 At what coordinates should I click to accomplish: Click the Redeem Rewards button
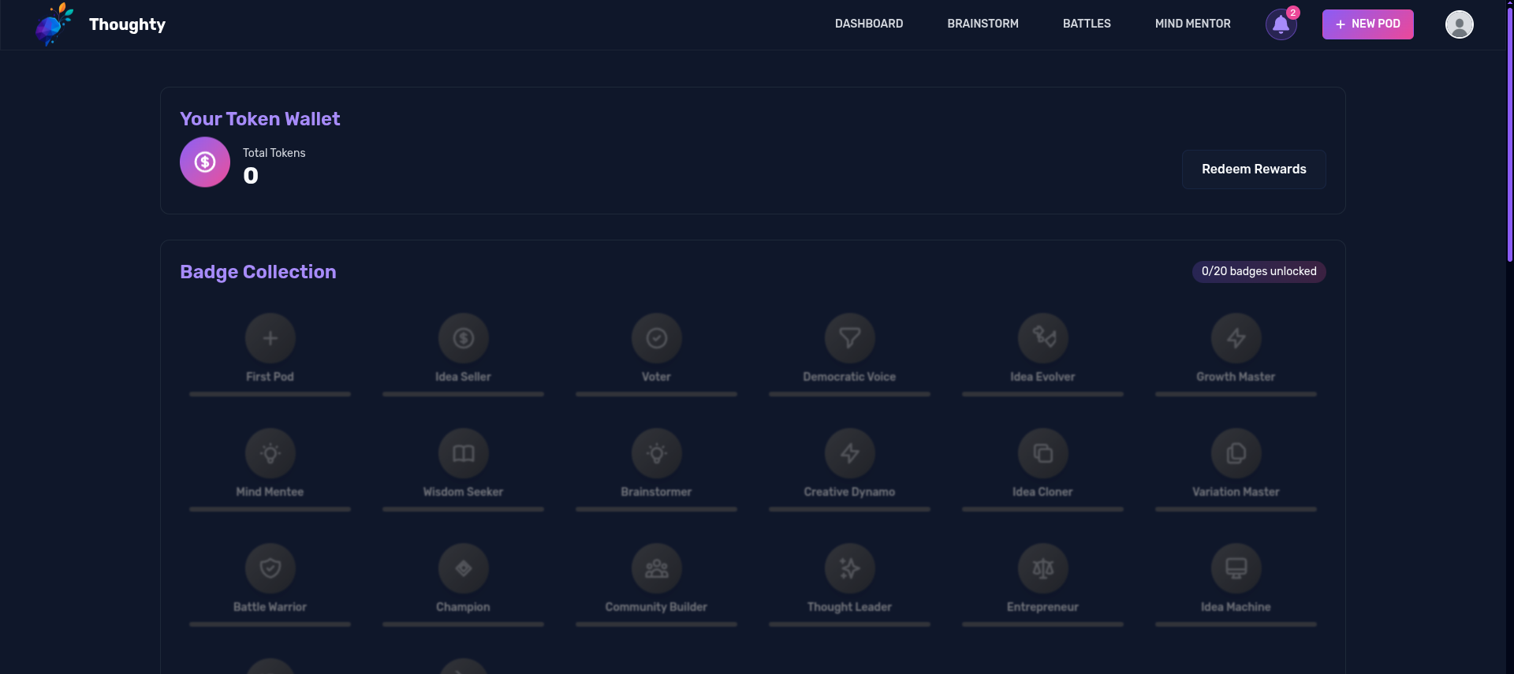(x=1254, y=169)
